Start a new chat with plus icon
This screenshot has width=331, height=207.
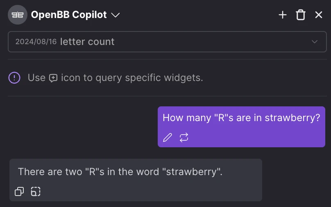(x=283, y=15)
